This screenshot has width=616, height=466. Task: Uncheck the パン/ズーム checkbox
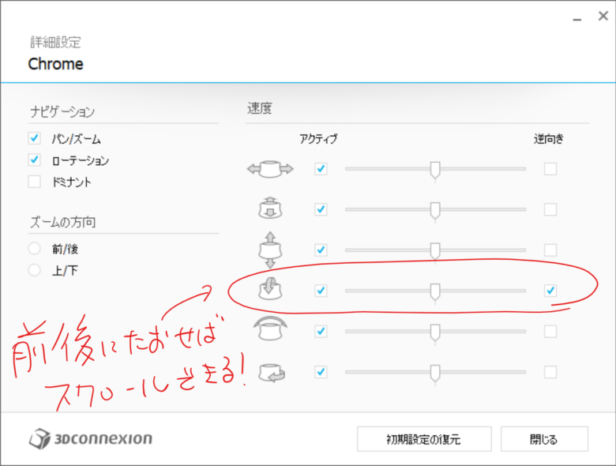coord(34,138)
